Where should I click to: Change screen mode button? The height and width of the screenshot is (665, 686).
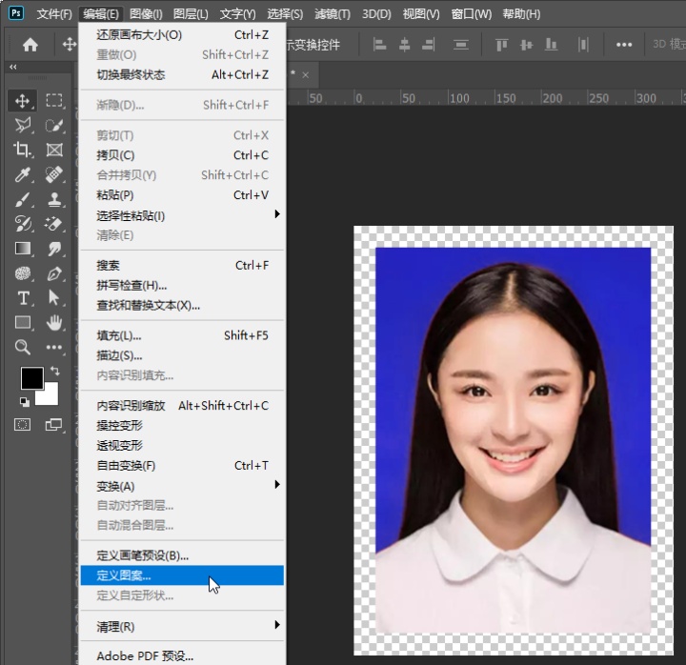54,424
